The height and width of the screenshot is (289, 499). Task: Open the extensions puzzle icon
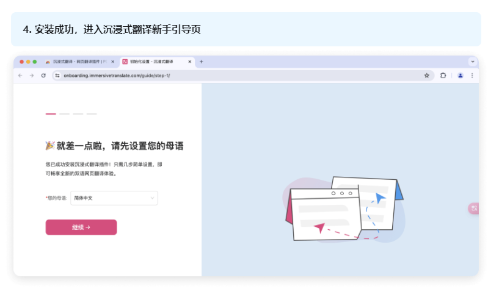point(443,76)
